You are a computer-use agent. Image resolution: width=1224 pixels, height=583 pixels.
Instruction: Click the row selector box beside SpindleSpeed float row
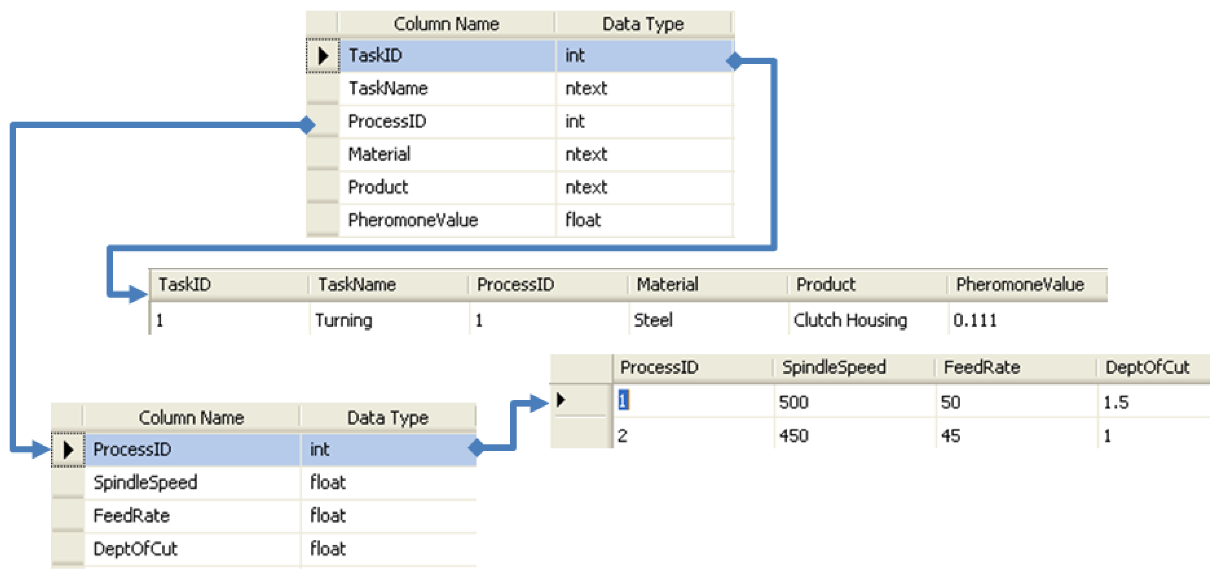tap(68, 483)
